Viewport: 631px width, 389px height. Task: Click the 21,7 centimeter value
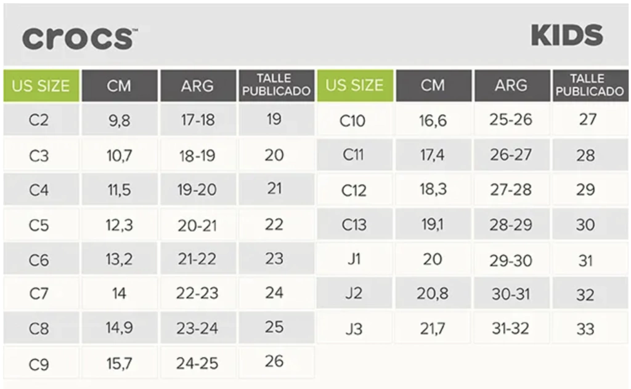[432, 329]
